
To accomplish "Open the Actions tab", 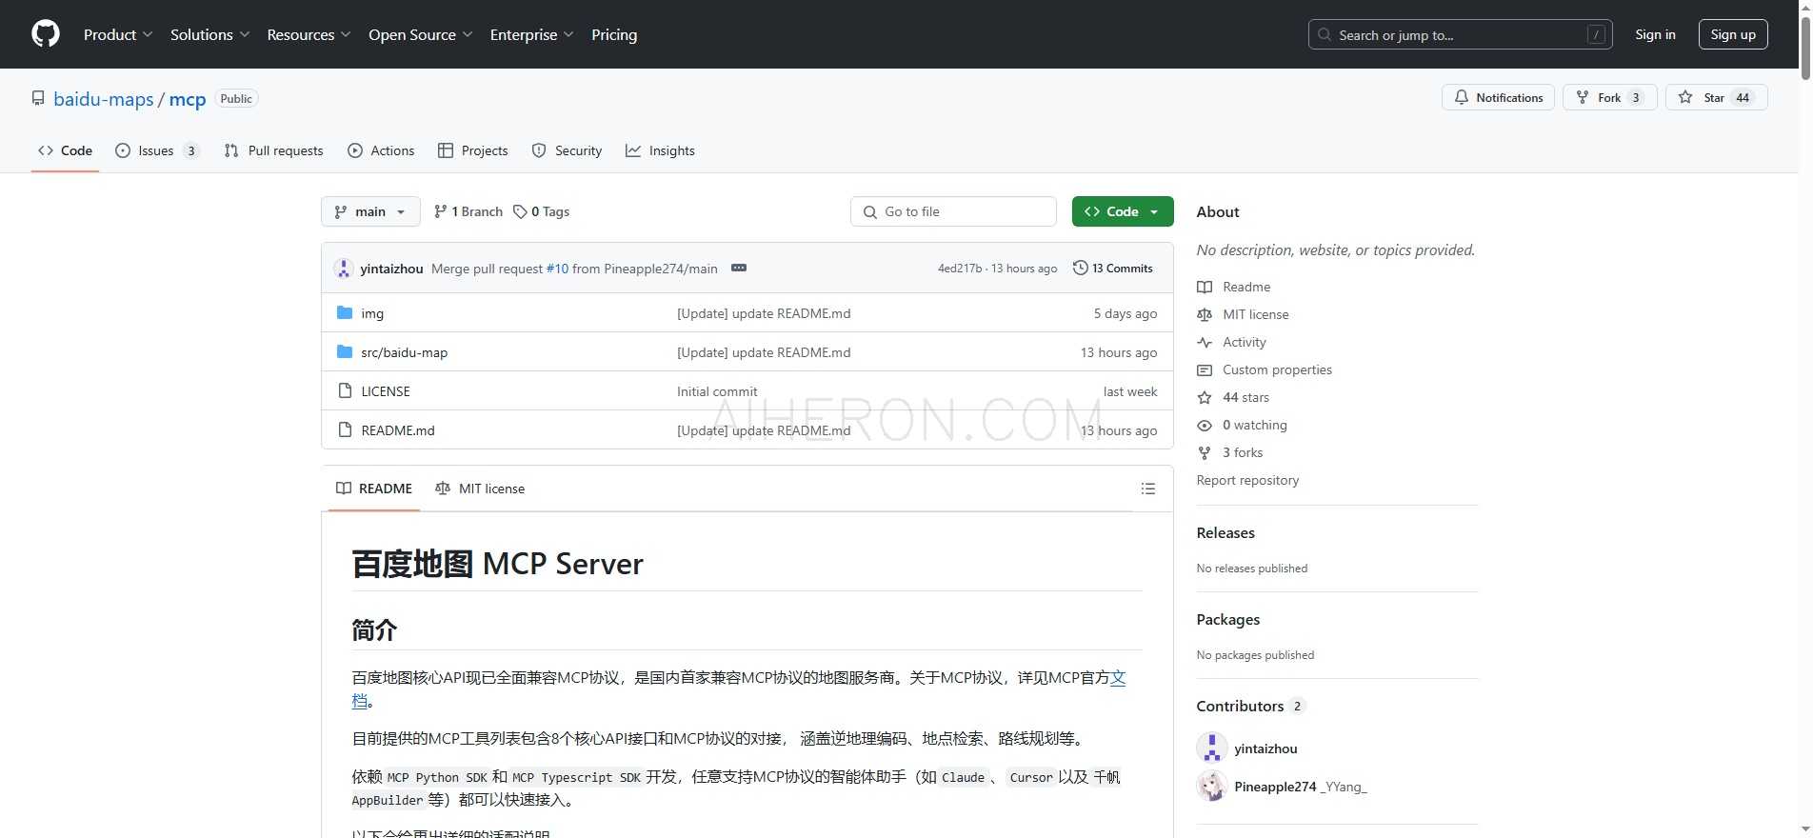I will (x=381, y=150).
